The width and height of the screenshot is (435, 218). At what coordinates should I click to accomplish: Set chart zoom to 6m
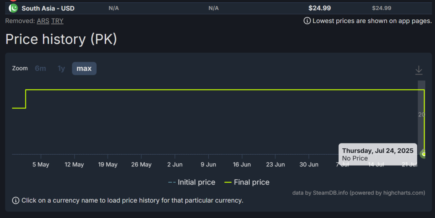coord(40,69)
